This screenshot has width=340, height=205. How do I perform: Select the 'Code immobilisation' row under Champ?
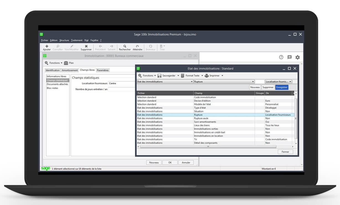pos(216,97)
